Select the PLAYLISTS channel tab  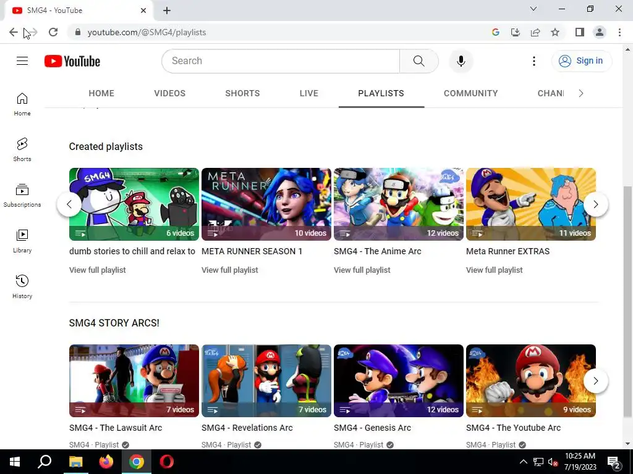pos(381,94)
